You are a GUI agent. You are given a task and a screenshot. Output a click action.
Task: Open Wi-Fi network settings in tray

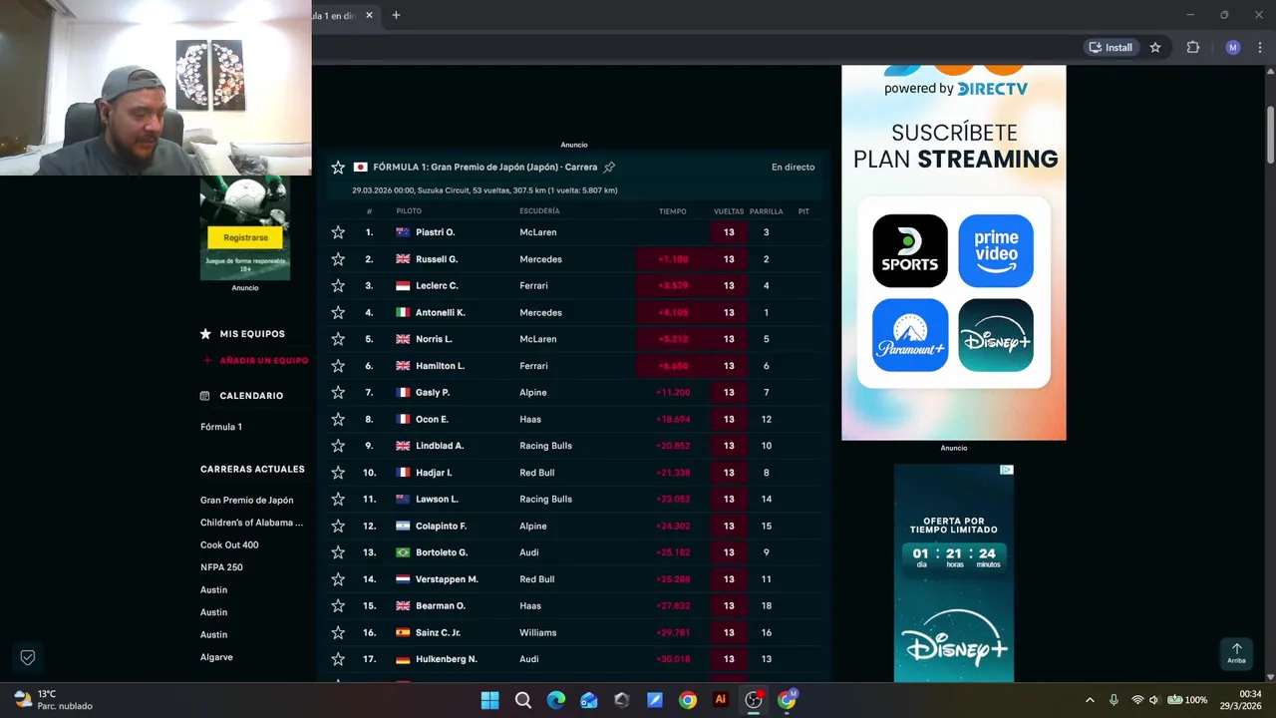1137,700
